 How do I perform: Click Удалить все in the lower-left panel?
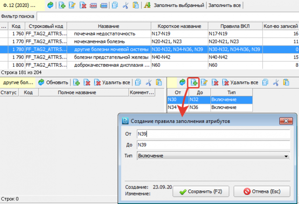pos(112,82)
